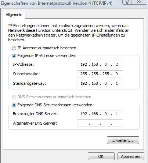148x163 pixels.
Task: Choose Folgende DNS-Serveradressen verwenden option
Action: [x=14, y=105]
